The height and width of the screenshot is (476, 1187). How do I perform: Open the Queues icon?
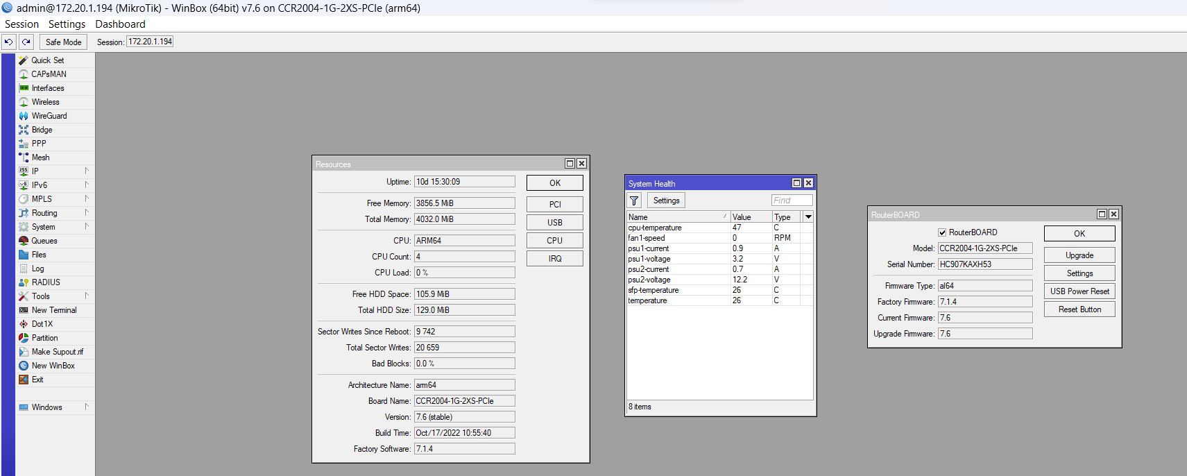pyautogui.click(x=24, y=241)
